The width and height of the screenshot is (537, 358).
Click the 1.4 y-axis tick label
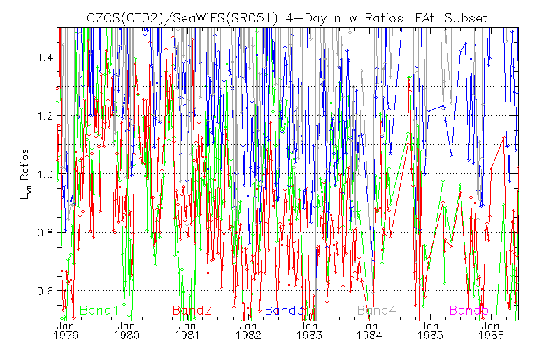coord(45,57)
